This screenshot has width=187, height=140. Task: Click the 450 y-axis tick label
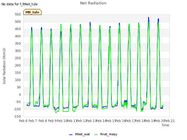(18, 29)
